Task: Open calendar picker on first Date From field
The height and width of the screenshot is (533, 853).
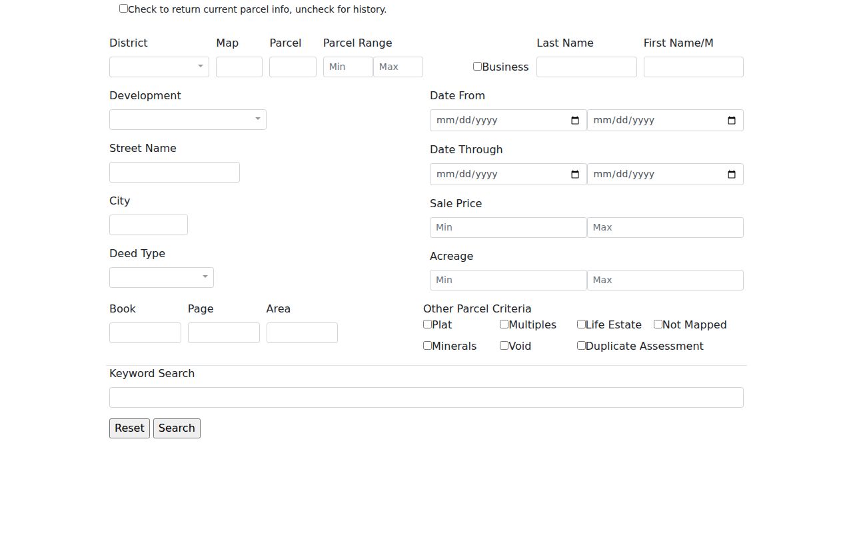Action: pos(575,121)
